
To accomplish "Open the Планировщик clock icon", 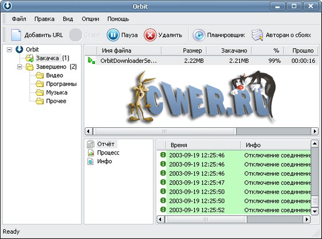I will (x=198, y=35).
